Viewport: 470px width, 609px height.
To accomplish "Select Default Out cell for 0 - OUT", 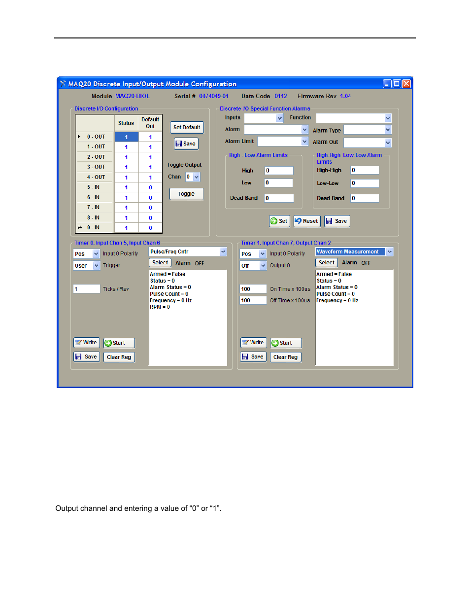I will [150, 137].
